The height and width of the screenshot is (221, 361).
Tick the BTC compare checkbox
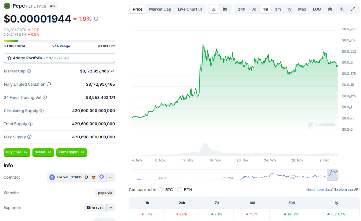pos(160,190)
